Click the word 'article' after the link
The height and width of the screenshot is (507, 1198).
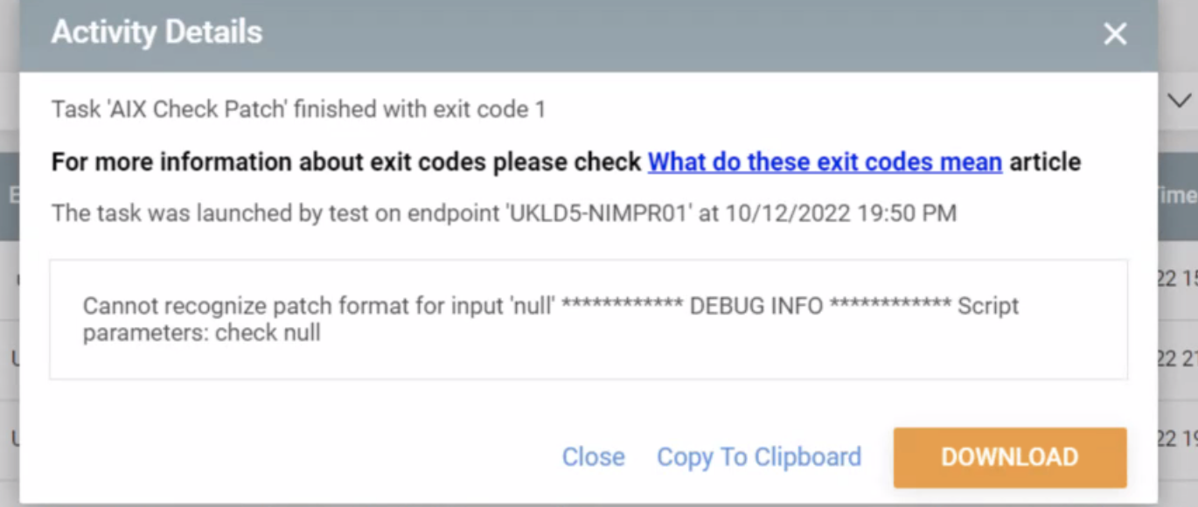click(x=1045, y=162)
